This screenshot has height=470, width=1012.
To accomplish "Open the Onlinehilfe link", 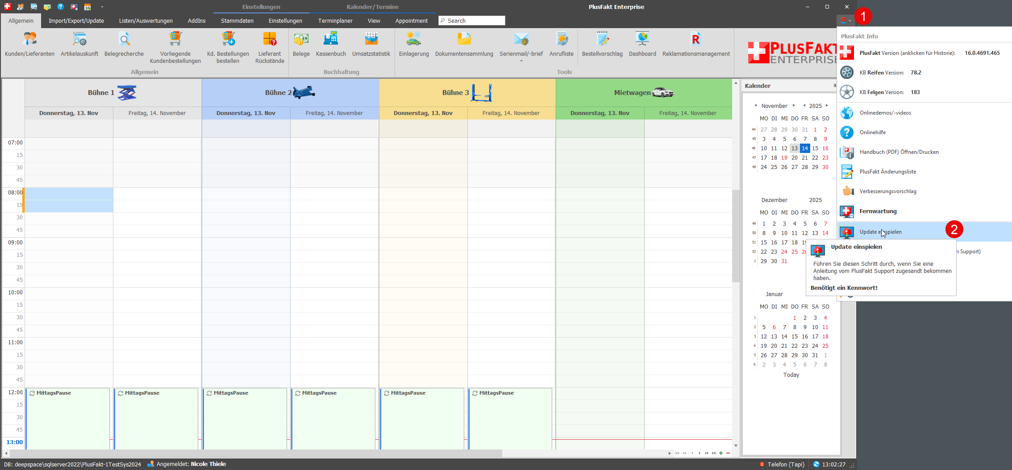I will (872, 132).
